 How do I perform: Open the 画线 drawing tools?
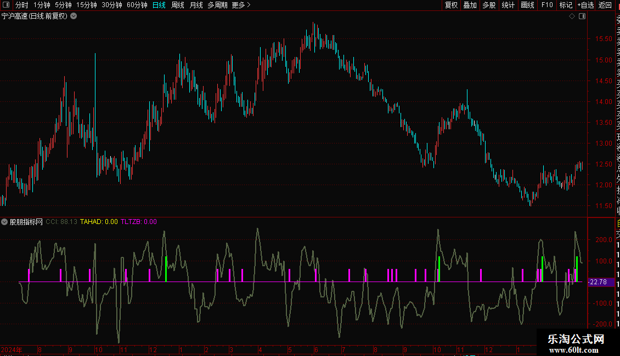coord(527,5)
